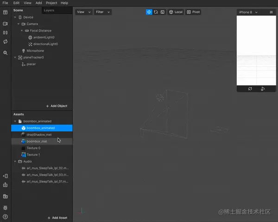278x222 pixels.
Task: Open the simulator hamburger menu
Action: 271,12
